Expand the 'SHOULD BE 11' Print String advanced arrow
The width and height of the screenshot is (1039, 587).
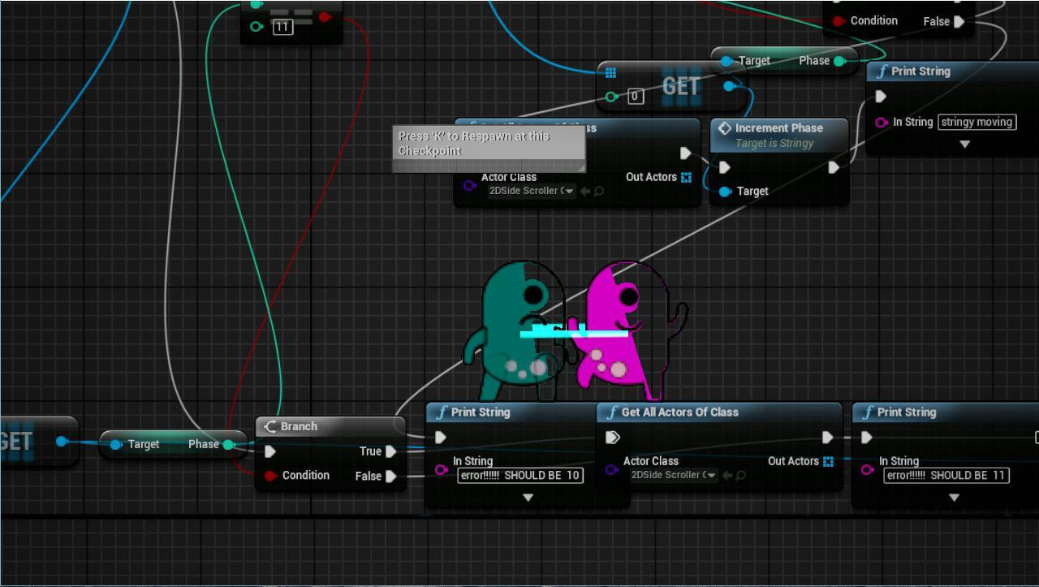click(x=954, y=498)
